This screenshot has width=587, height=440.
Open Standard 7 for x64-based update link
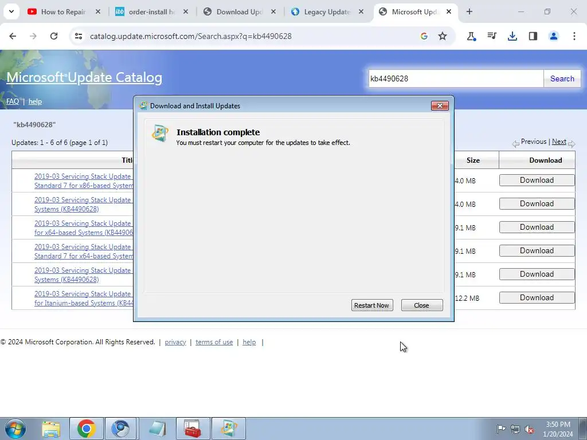pyautogui.click(x=84, y=252)
